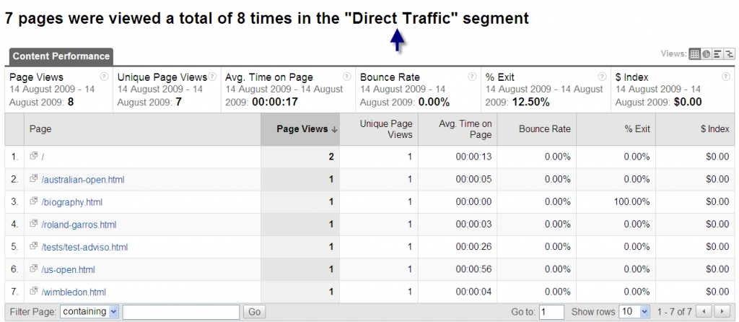739x322 pixels.
Task: Click help icon for % Exit
Action: tap(600, 77)
